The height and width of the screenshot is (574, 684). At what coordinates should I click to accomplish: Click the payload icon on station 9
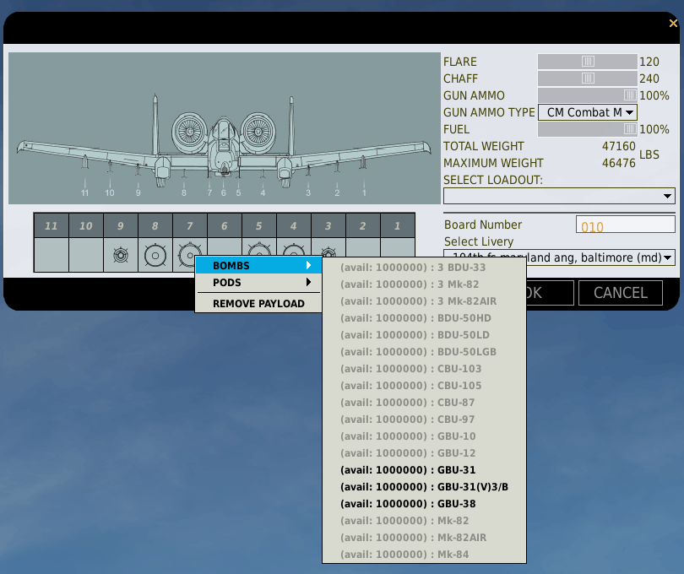click(x=121, y=254)
